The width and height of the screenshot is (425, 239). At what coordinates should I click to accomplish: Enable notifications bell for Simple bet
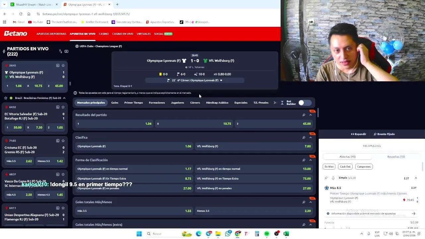(x=333, y=178)
